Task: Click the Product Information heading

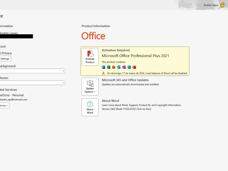Action: [96, 26]
